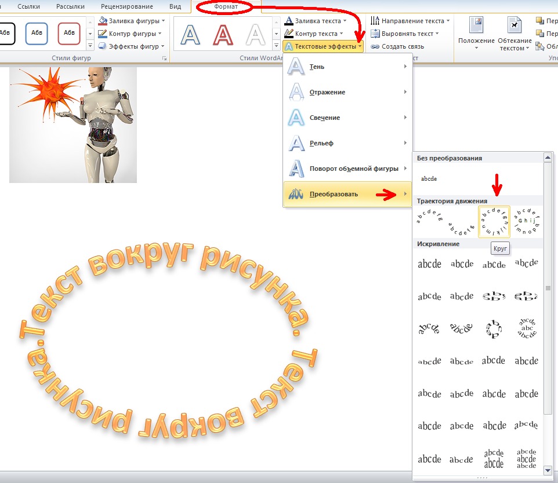Open the Рельеф submenu

[347, 143]
